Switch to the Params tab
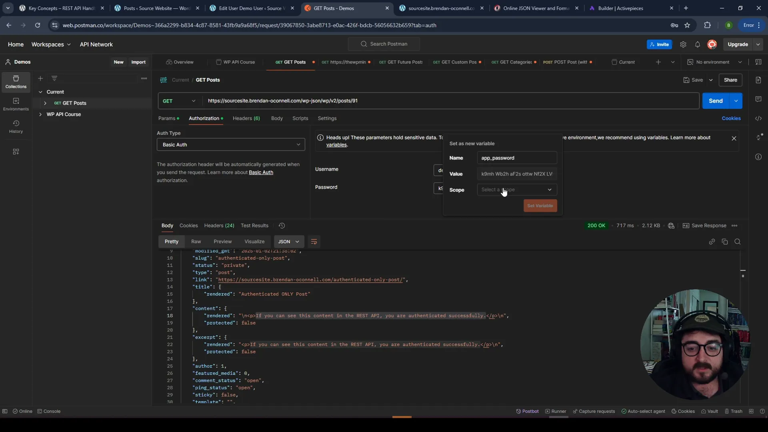Image resolution: width=768 pixels, height=432 pixels. tap(168, 118)
